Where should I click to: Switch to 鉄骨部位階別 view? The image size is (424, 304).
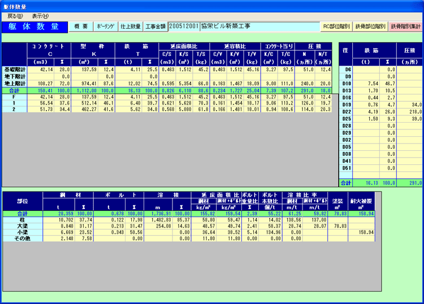point(370,27)
